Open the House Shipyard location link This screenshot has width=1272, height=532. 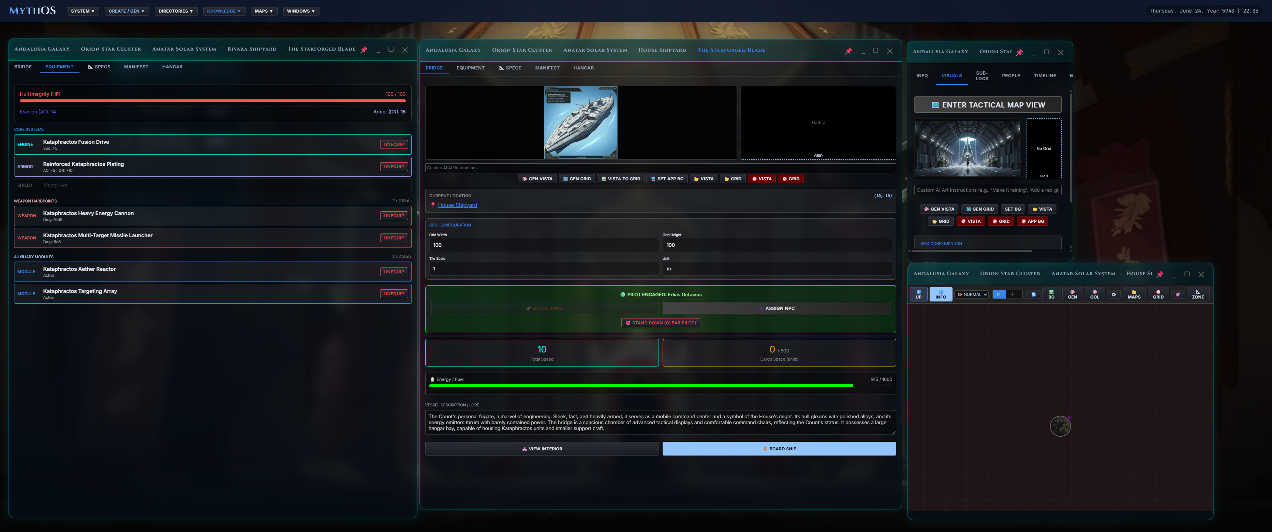457,205
